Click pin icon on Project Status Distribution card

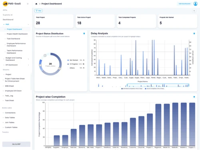click(x=84, y=34)
